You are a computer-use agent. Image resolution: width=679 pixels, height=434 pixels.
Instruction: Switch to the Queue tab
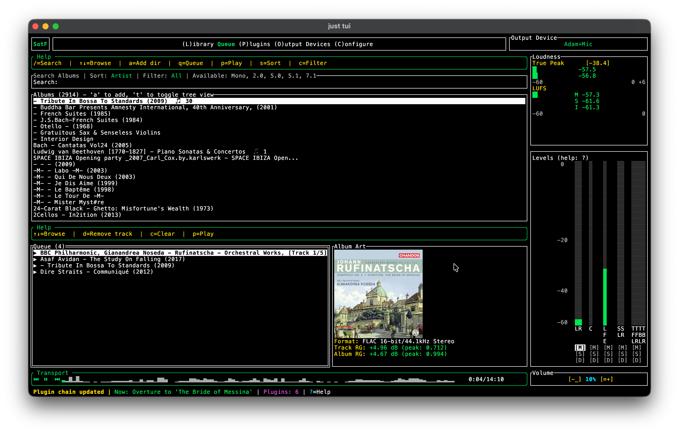point(226,44)
